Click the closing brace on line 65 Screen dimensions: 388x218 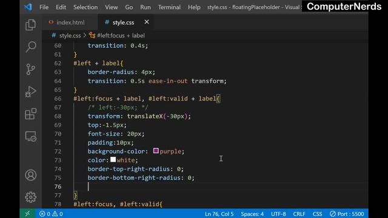click(x=75, y=90)
